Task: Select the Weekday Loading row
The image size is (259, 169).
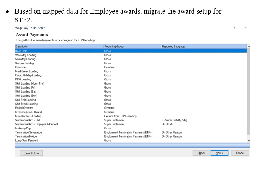Action: pos(131,55)
